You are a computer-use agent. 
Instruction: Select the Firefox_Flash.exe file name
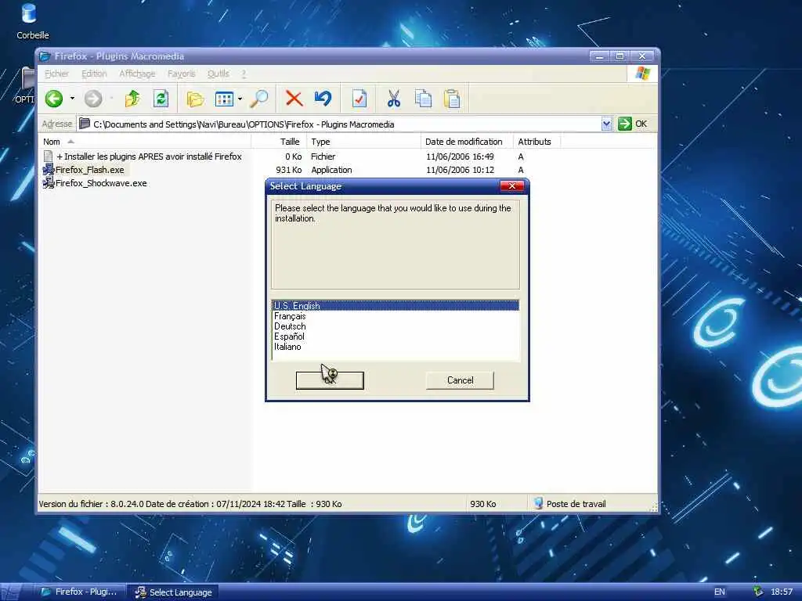pos(89,170)
